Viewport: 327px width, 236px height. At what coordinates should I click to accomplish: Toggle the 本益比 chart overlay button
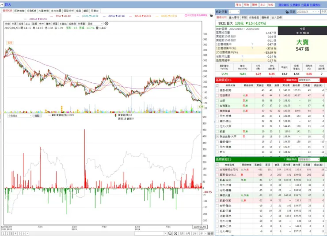coord(63,24)
